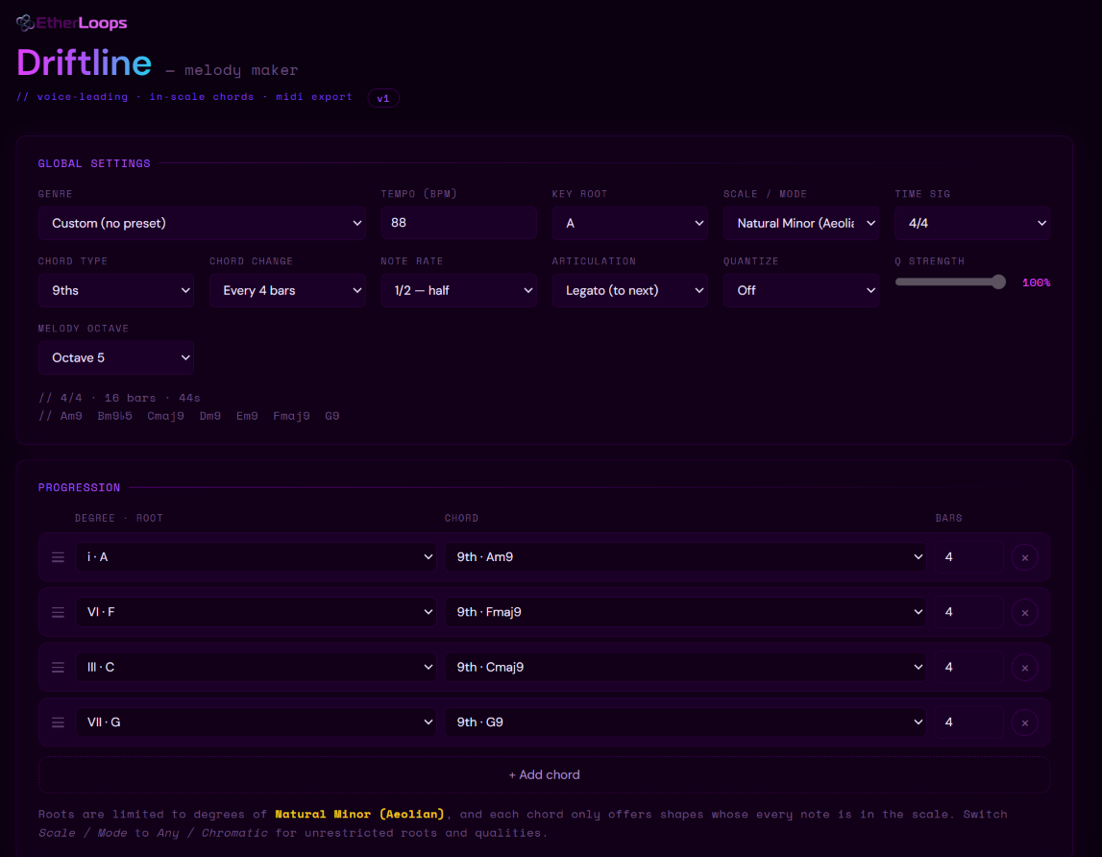Viewport: 1102px width, 857px height.
Task: Open chord dropdown showing 9th · Cmaj9
Action: pos(685,667)
